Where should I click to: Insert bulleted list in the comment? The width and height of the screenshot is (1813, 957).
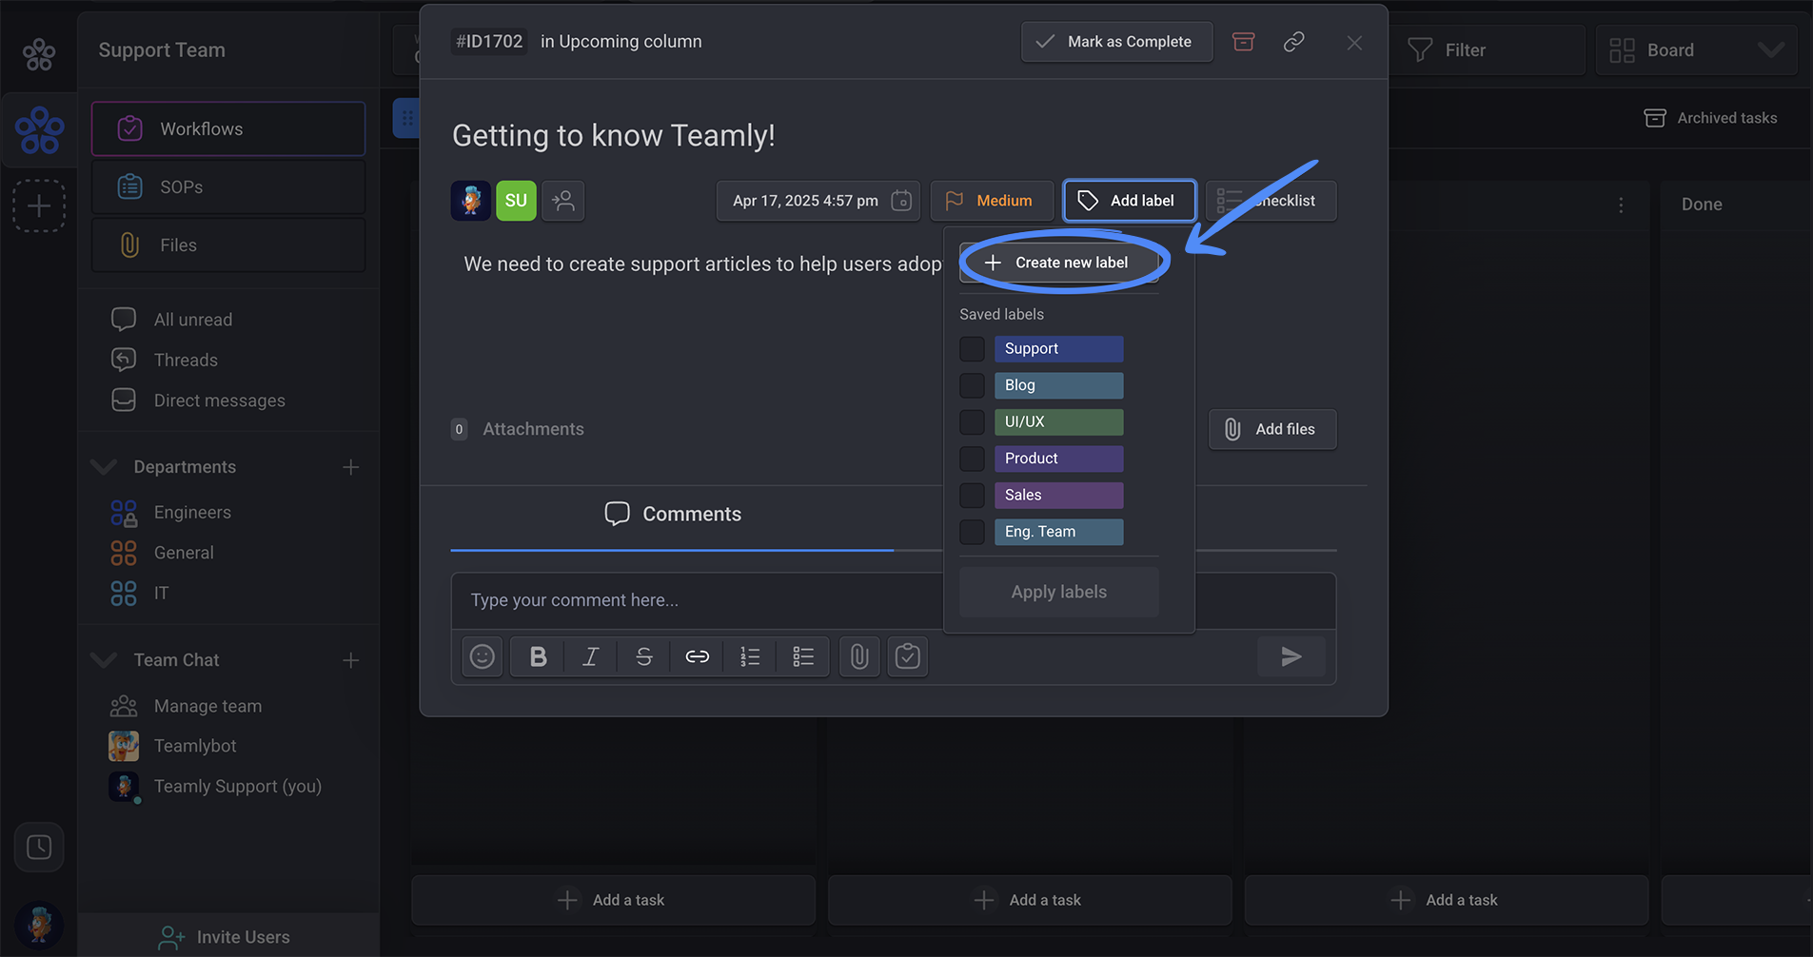[x=803, y=656]
